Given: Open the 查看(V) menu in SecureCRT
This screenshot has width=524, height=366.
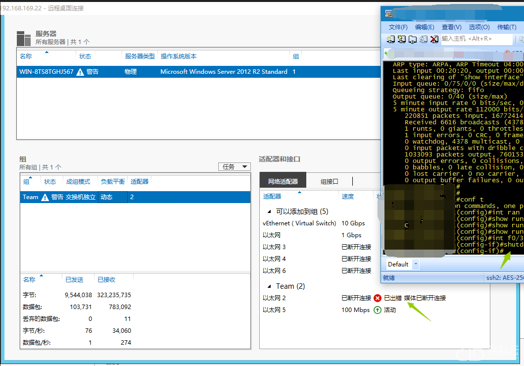Looking at the screenshot, I should pyautogui.click(x=451, y=27).
